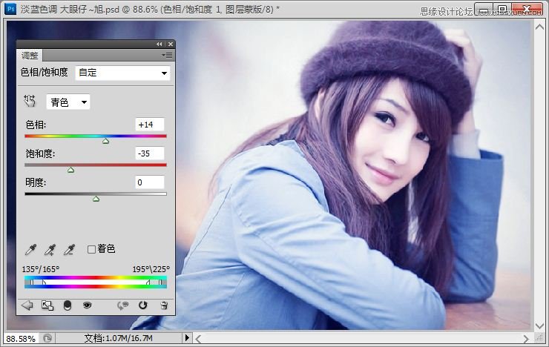Image resolution: width=549 pixels, height=347 pixels.
Task: Click vertical scrollbar down arrow
Action: 539,326
